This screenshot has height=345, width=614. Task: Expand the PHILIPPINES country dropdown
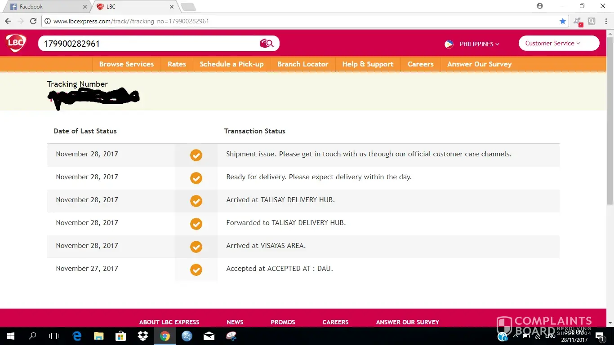click(x=479, y=44)
